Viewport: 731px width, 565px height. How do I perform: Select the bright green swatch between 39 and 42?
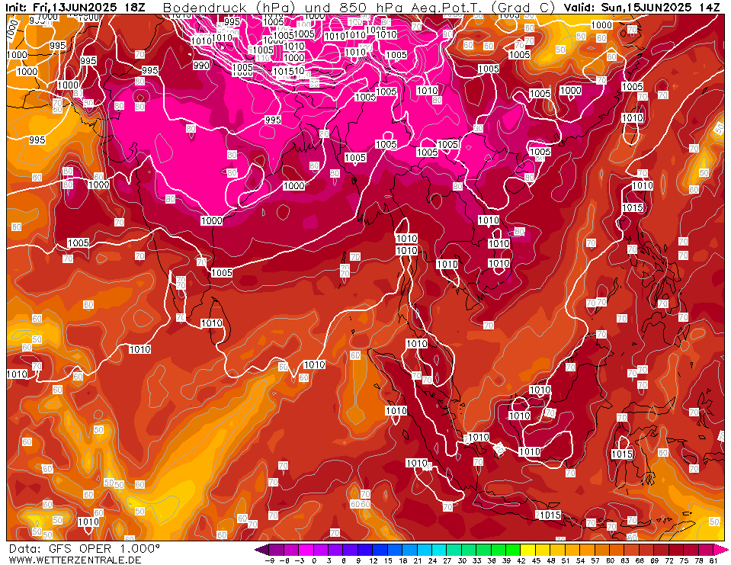coord(513,549)
